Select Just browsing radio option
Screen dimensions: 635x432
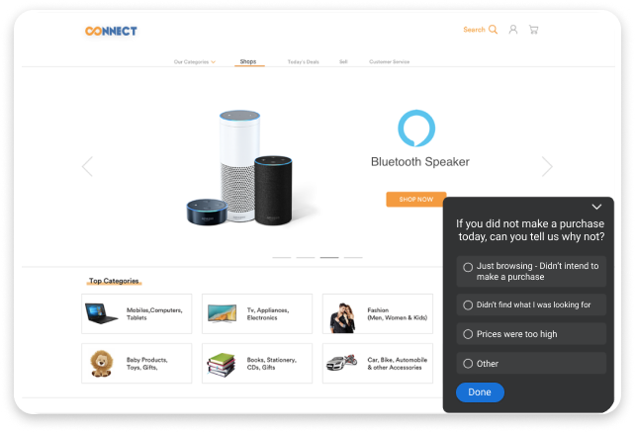(x=531, y=271)
